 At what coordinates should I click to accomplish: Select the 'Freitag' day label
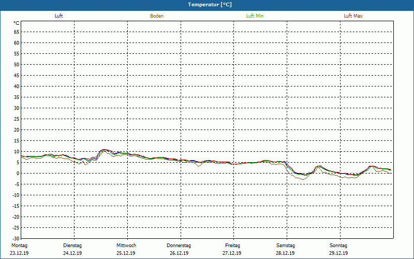232,246
